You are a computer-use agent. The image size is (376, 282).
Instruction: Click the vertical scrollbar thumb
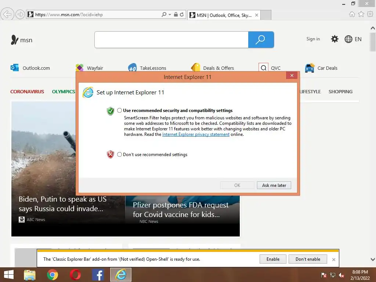373,42
